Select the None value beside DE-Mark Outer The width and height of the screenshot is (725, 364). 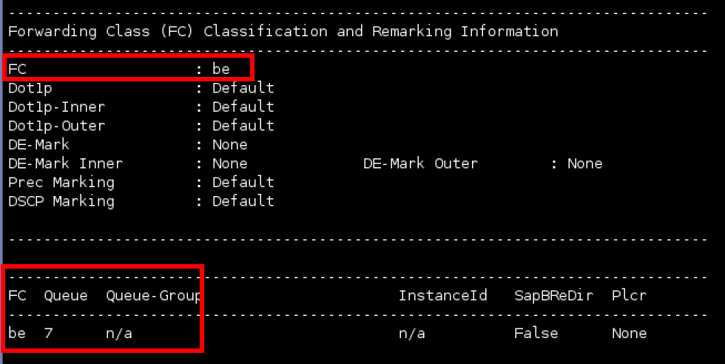(x=584, y=164)
